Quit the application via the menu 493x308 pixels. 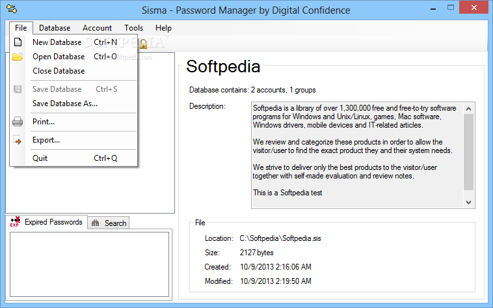tap(75, 158)
